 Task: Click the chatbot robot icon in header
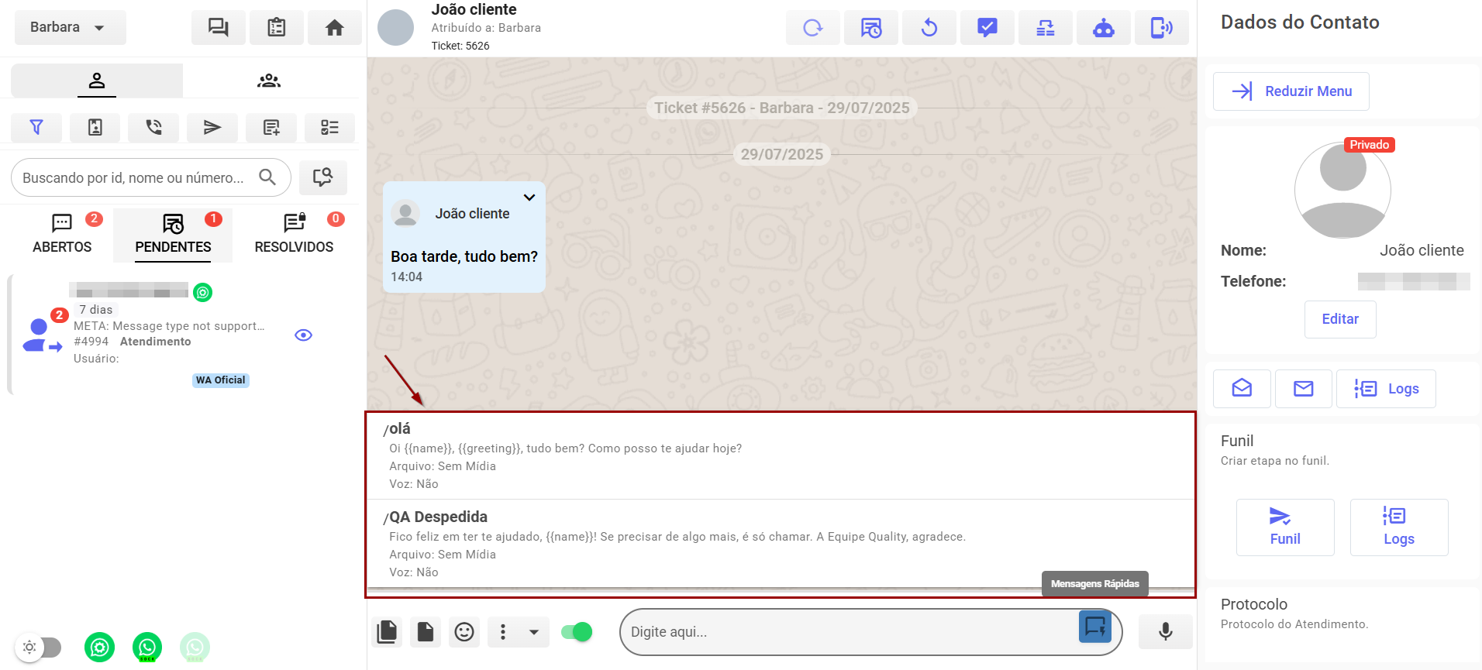1103,28
